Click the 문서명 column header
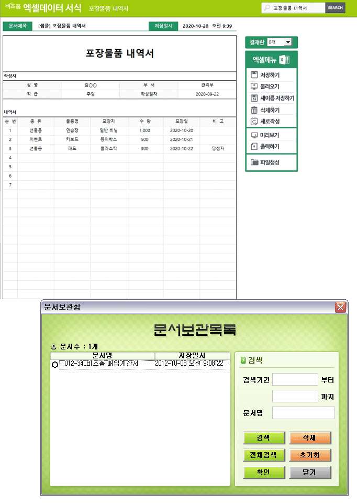Screen dimensions: 357x504 (x=103, y=356)
